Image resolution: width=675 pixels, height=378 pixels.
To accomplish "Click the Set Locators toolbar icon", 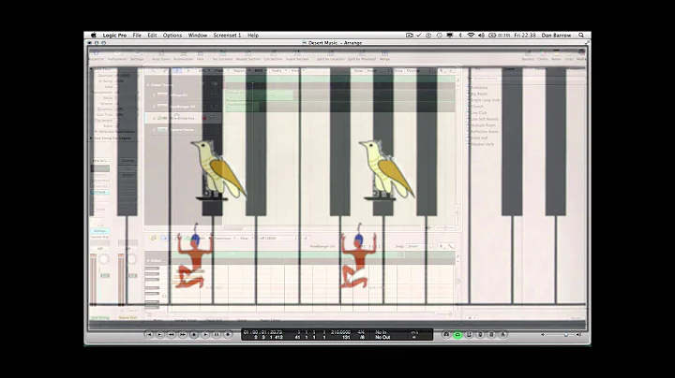I will tap(222, 54).
